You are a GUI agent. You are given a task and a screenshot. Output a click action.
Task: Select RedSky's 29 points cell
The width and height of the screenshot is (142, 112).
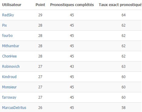click(x=40, y=15)
